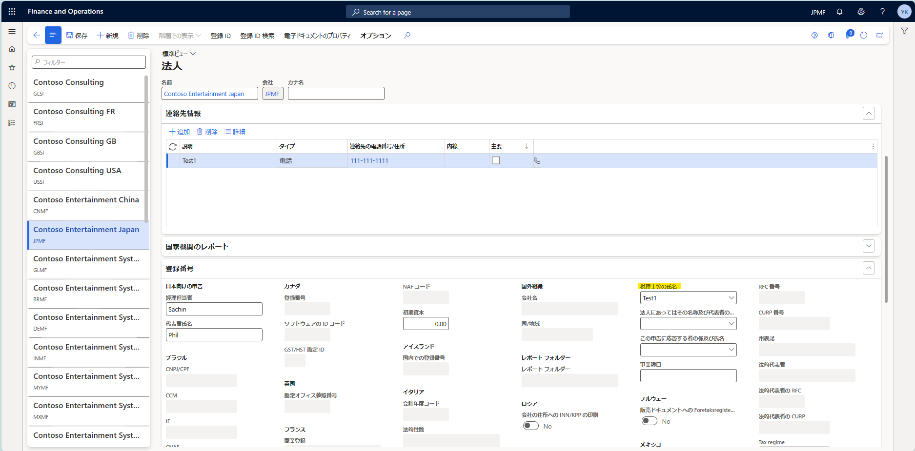Open attachments icon with 0 badge
The width and height of the screenshot is (915, 451).
point(849,35)
